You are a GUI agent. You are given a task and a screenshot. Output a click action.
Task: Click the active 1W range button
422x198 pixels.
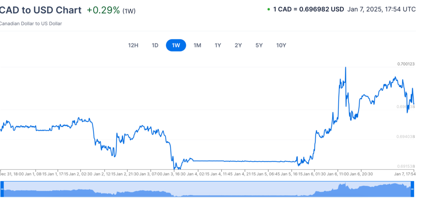[x=176, y=45]
